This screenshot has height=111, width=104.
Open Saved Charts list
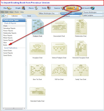[7, 51]
